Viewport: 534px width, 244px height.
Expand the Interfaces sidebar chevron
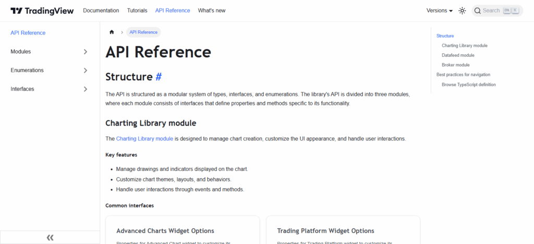click(86, 89)
